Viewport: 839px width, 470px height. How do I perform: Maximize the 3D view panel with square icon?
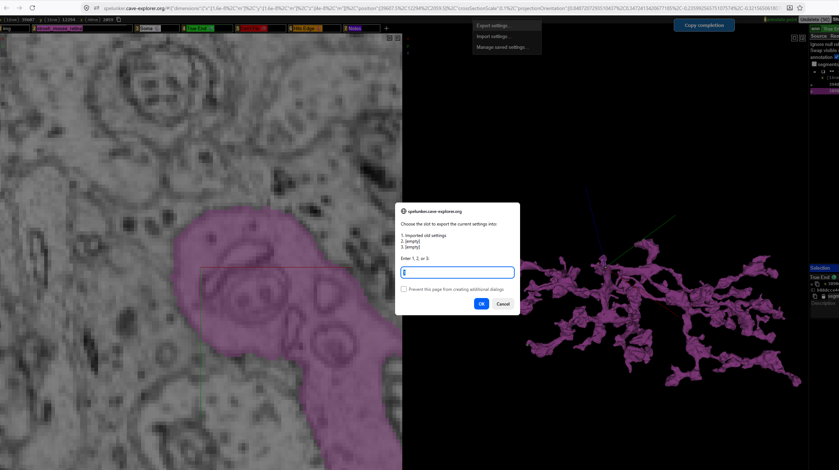[x=794, y=38]
